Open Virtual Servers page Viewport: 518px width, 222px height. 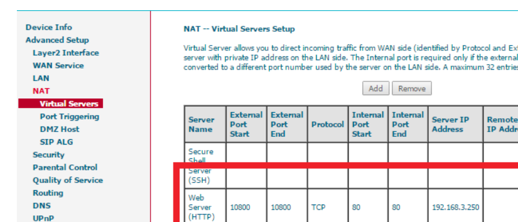click(61, 104)
